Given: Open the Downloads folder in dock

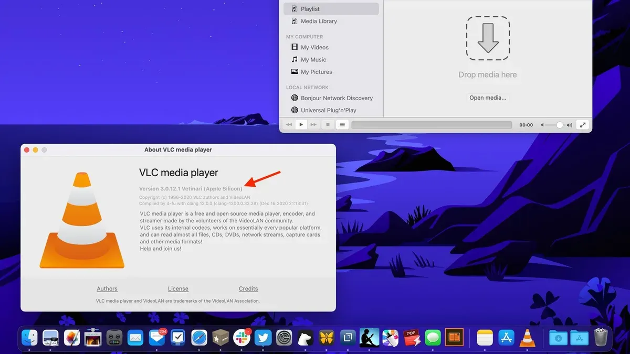Looking at the screenshot, I should pos(558,338).
